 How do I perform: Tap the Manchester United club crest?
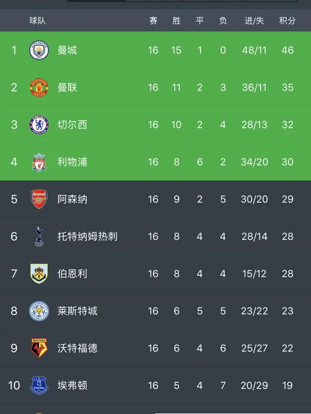click(39, 87)
